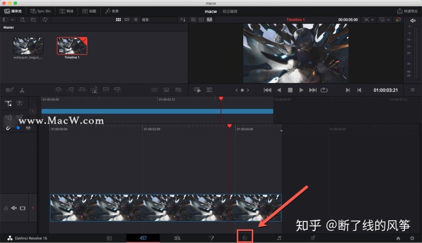
Task: Play the timeline in reverse
Action: click(279, 90)
